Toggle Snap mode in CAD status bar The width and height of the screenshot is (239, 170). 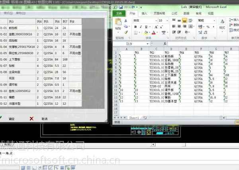click(x=23, y=168)
